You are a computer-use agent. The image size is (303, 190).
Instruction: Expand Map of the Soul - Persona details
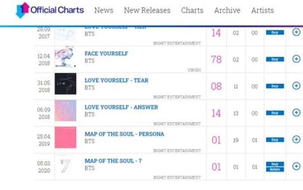pos(296,139)
